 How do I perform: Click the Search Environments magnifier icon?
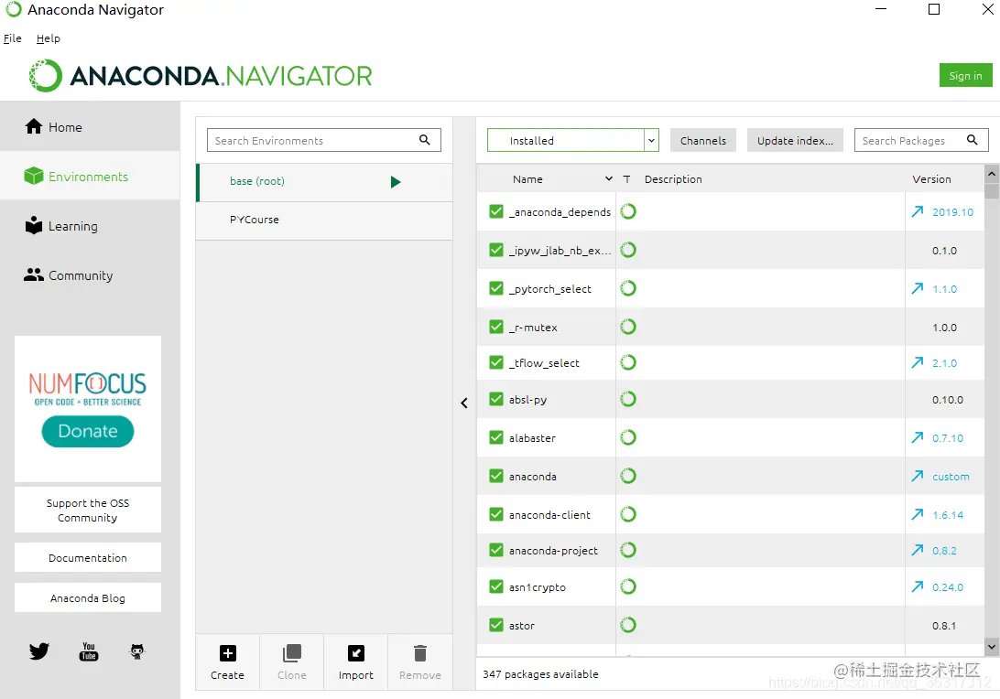click(425, 140)
